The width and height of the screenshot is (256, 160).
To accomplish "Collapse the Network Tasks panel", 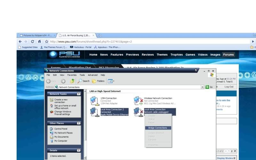I will 78,94.
